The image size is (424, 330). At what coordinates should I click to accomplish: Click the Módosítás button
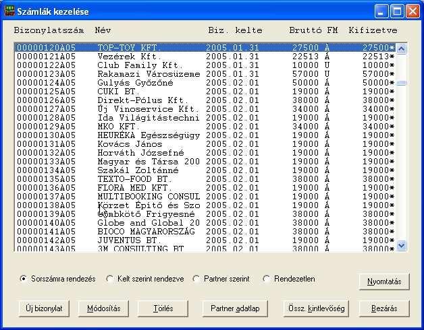pos(103,308)
